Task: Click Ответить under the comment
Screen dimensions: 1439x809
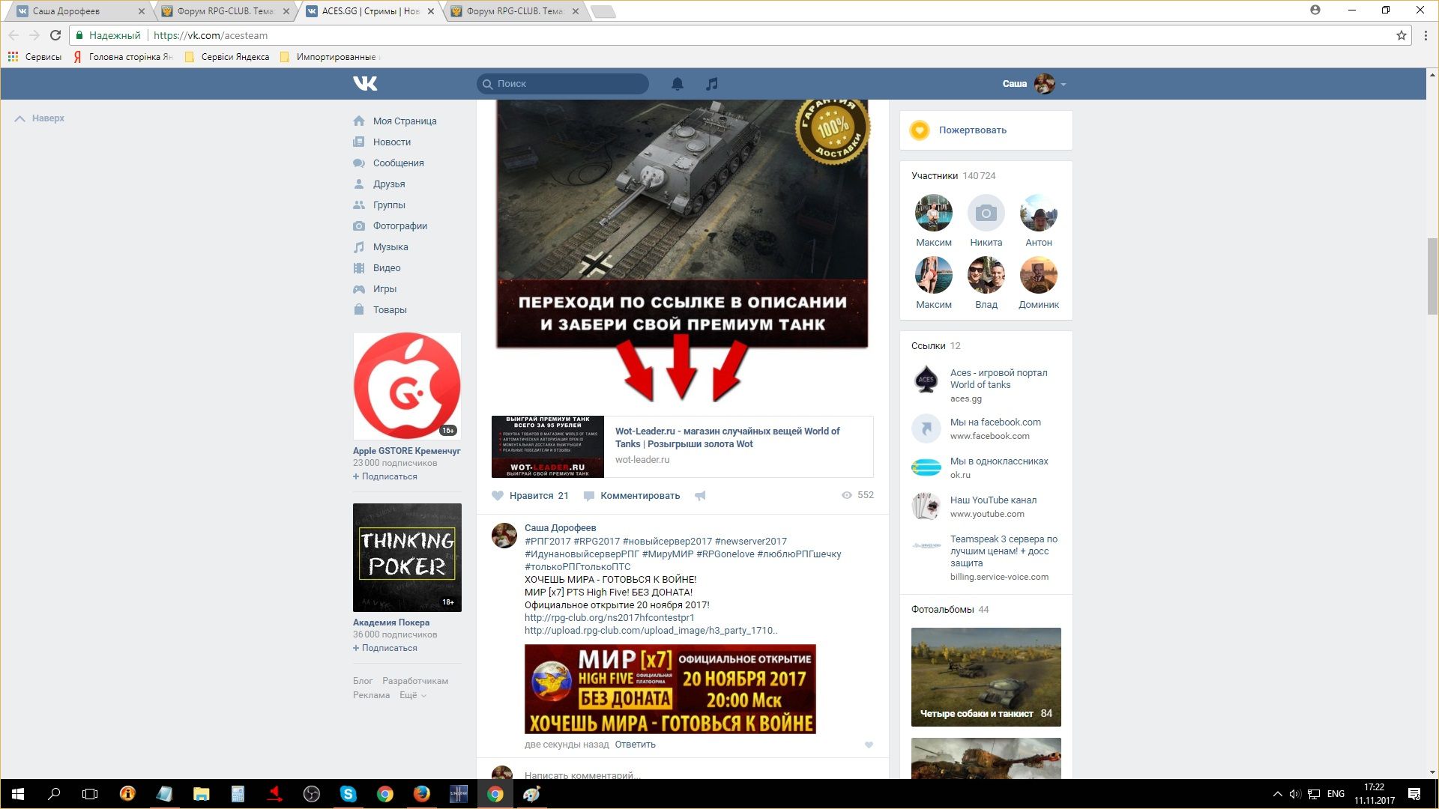Action: [x=635, y=745]
